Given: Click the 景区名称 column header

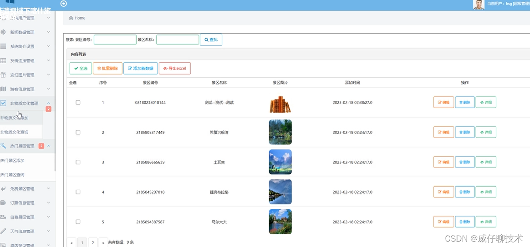Looking at the screenshot, I should tap(219, 83).
